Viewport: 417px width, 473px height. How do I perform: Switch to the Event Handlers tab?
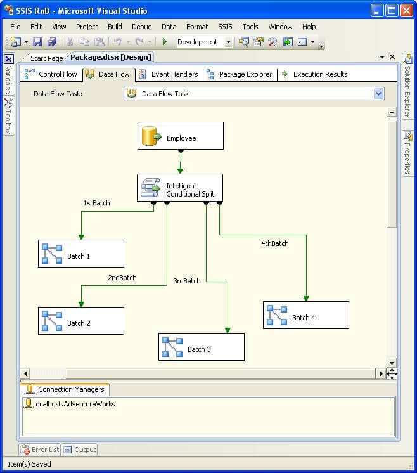[x=168, y=74]
